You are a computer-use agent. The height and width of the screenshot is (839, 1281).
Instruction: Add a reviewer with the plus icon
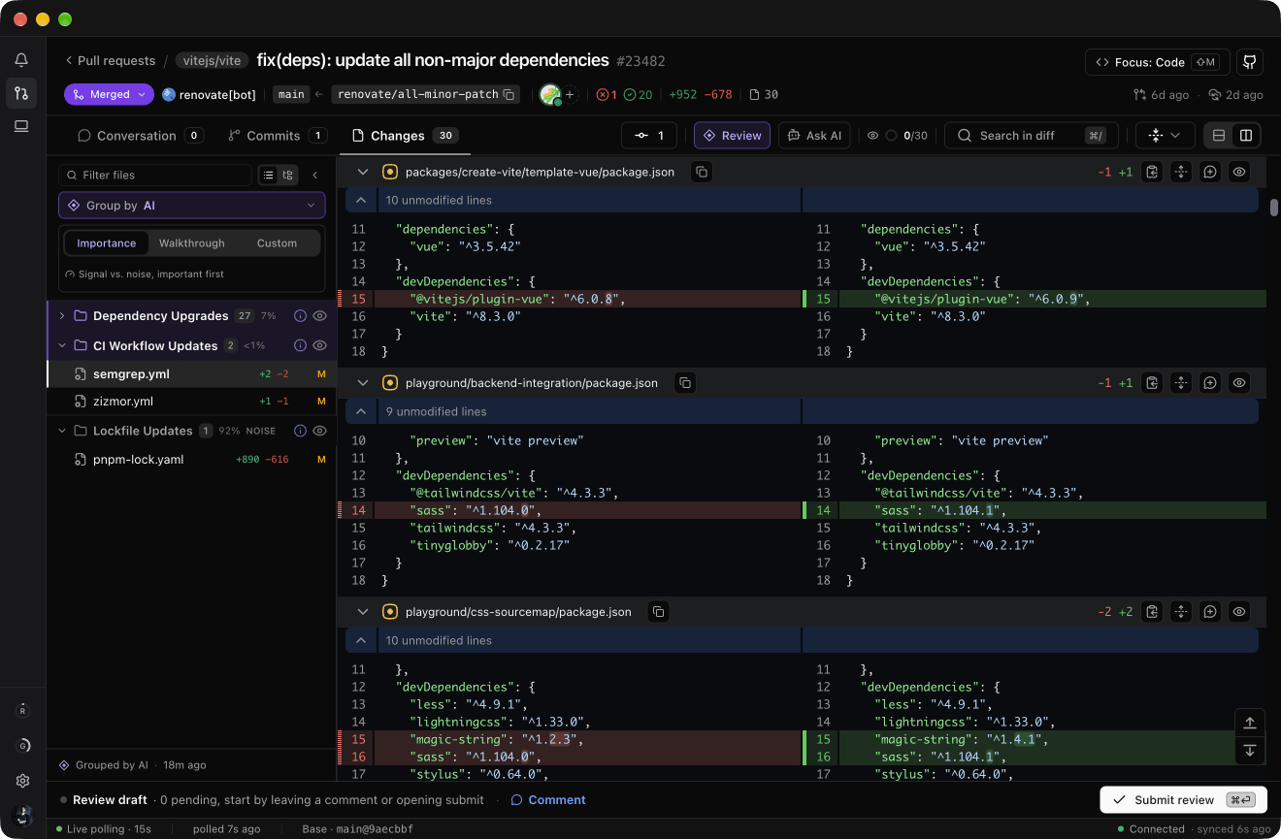click(x=571, y=94)
